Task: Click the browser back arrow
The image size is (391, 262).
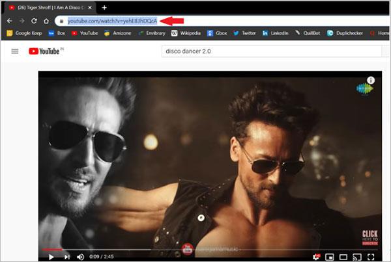Action: pyautogui.click(x=10, y=21)
